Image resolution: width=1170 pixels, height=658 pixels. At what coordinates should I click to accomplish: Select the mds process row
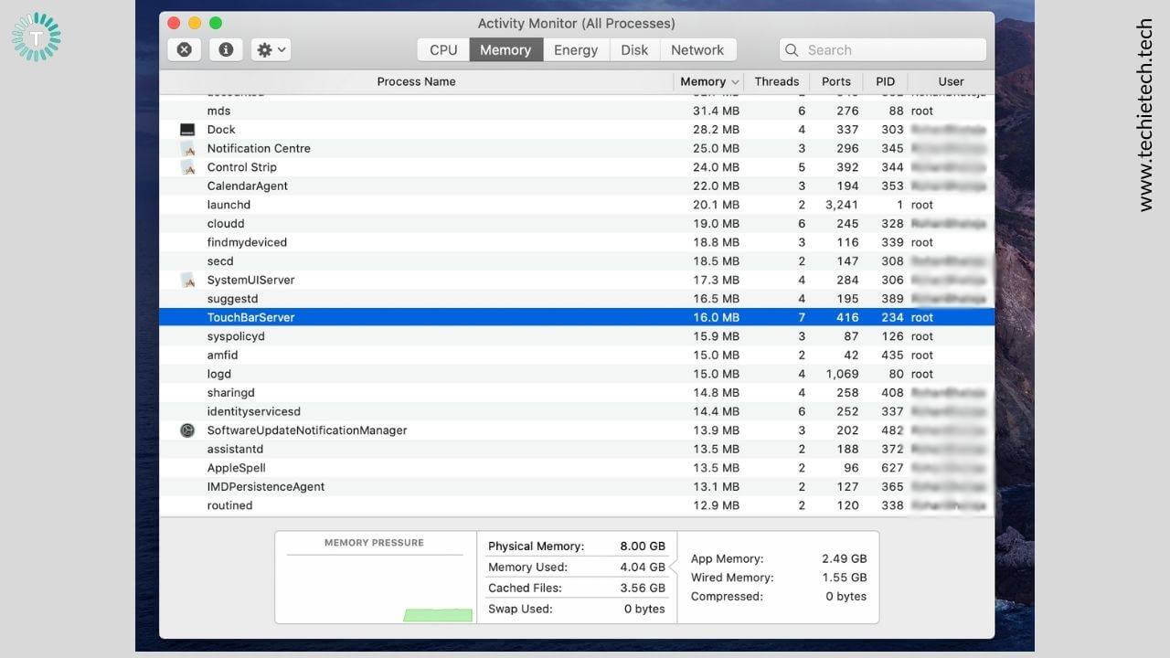577,111
